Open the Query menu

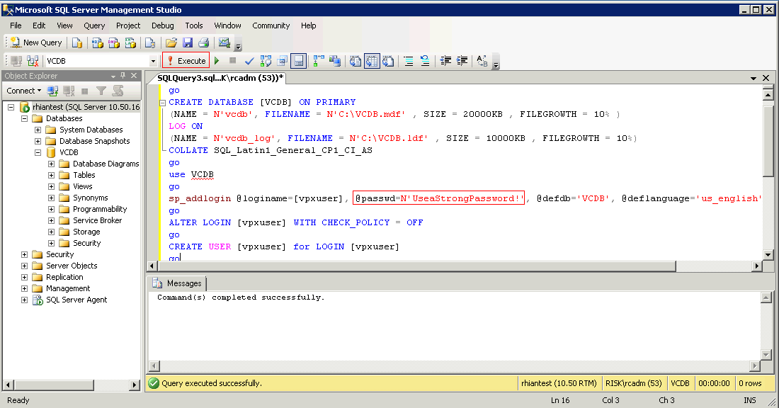pos(94,25)
